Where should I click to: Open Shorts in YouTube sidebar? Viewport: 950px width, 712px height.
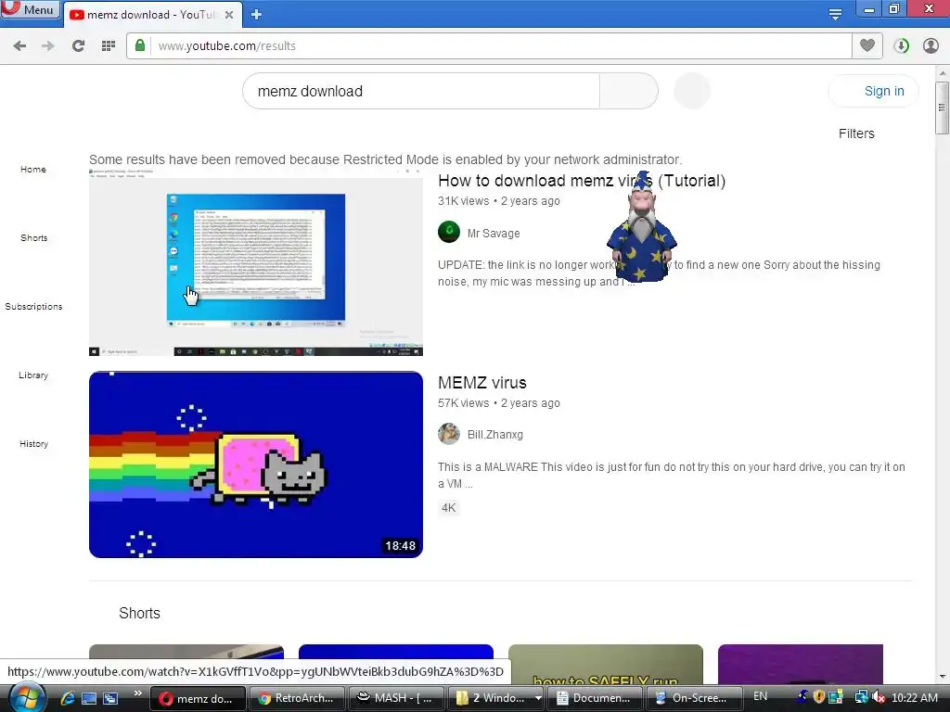pos(34,238)
